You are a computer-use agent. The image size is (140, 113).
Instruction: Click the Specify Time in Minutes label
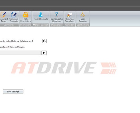[x=12, y=47]
